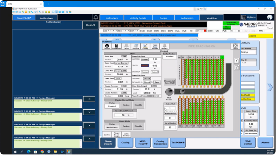Dismiss 6:34:03 AM Recipe Manager notification
This screenshot has height=155, width=276.
89,139
